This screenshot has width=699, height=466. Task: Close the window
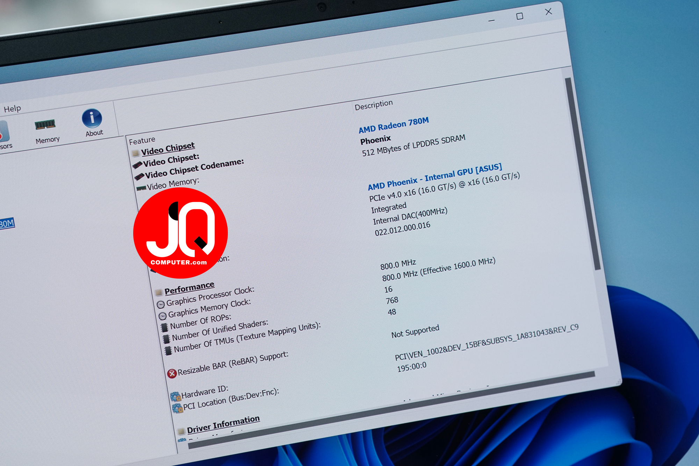[x=548, y=12]
